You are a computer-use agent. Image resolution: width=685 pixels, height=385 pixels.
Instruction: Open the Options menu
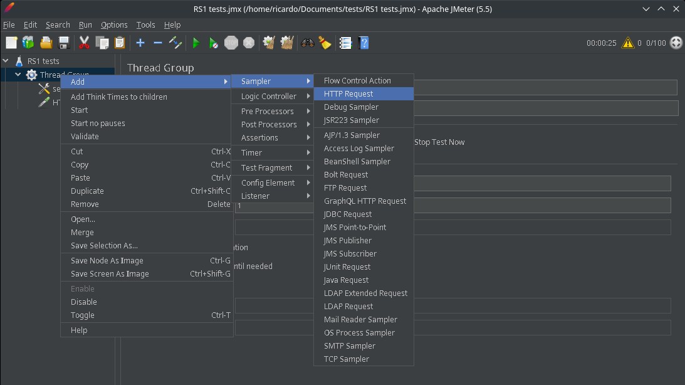coord(114,25)
